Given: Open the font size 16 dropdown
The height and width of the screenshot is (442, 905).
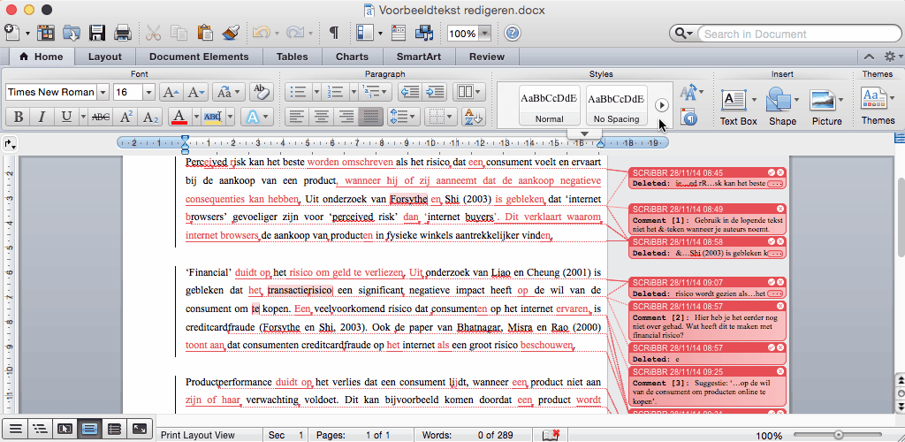Looking at the screenshot, I should tap(148, 92).
